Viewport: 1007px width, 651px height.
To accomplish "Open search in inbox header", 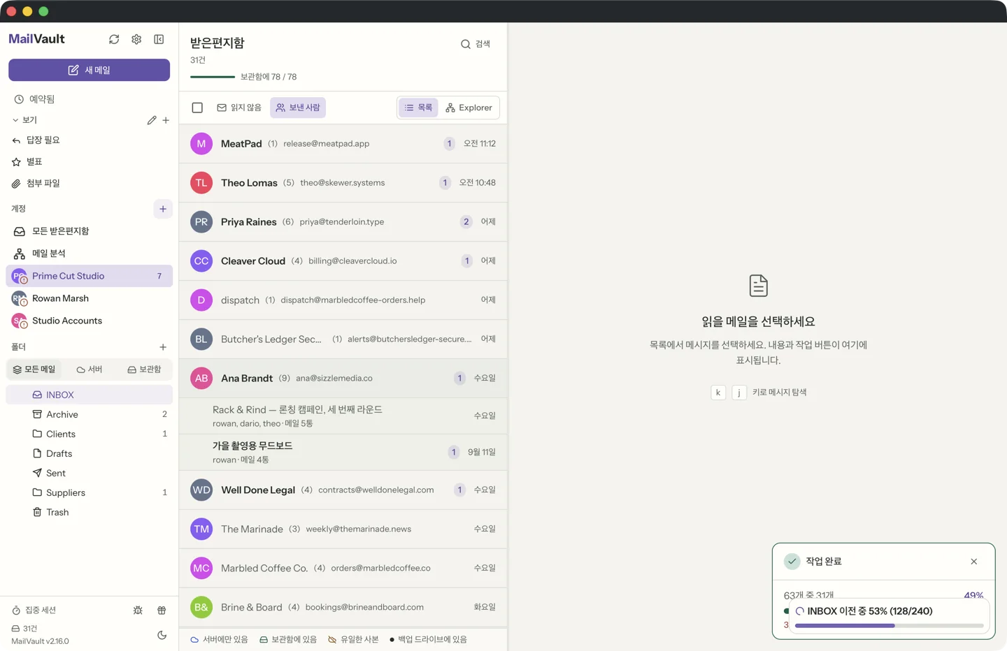I will click(476, 44).
